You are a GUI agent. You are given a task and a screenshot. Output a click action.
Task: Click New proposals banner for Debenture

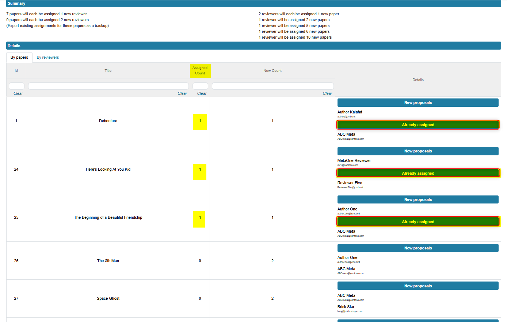418,102
